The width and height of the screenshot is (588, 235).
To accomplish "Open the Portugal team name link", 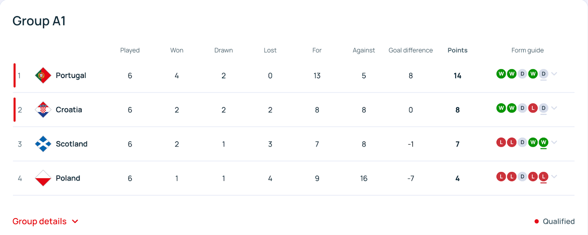I will [71, 75].
